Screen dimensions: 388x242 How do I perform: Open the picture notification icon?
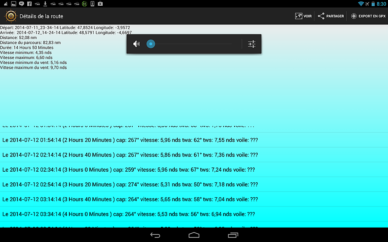pyautogui.click(x=14, y=4)
